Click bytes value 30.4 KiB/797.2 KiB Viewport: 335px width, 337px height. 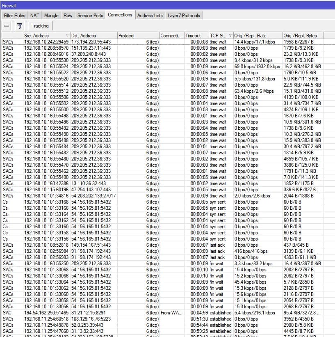click(x=302, y=147)
